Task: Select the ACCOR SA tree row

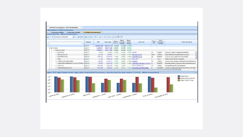Action: click(x=61, y=52)
